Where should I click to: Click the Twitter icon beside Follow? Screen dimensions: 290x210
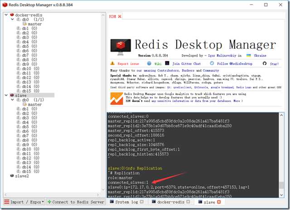212,63
